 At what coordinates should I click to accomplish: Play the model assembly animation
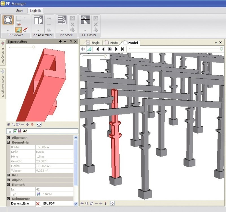pyautogui.click(x=110, y=49)
